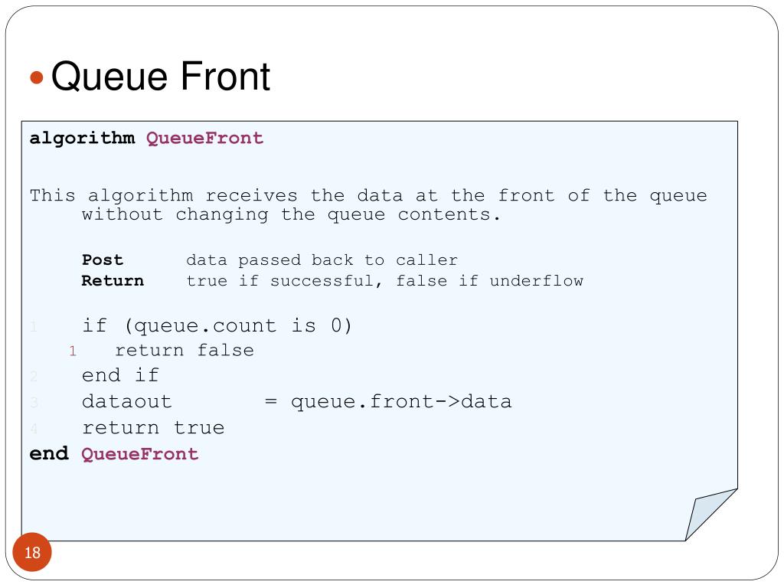Click the 'end if' line
The image size is (784, 588).
[120, 375]
